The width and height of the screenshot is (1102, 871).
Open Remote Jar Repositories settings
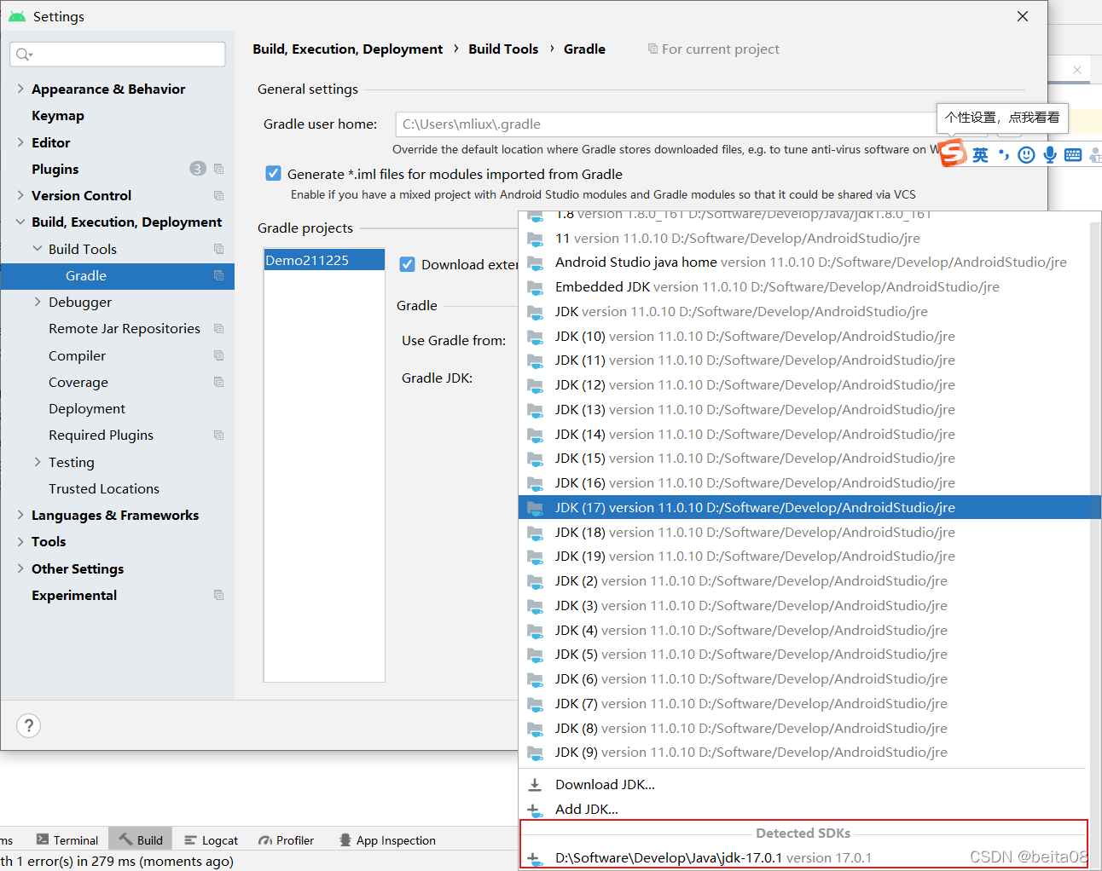point(125,328)
